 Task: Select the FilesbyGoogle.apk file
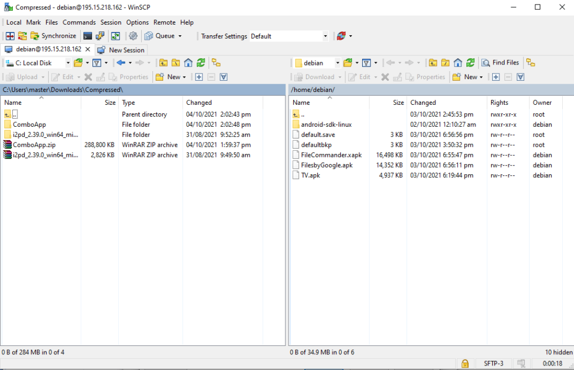tap(327, 165)
